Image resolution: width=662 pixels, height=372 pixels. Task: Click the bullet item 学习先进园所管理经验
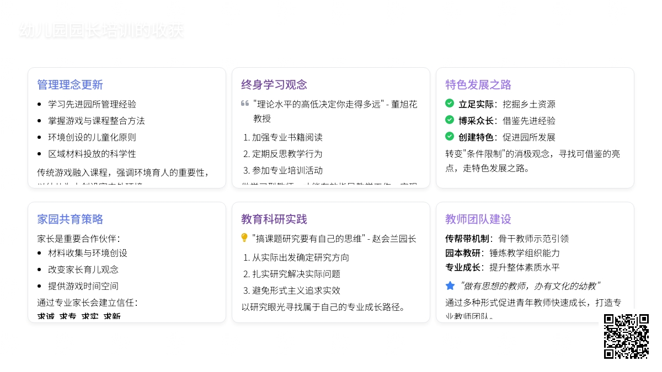click(92, 104)
